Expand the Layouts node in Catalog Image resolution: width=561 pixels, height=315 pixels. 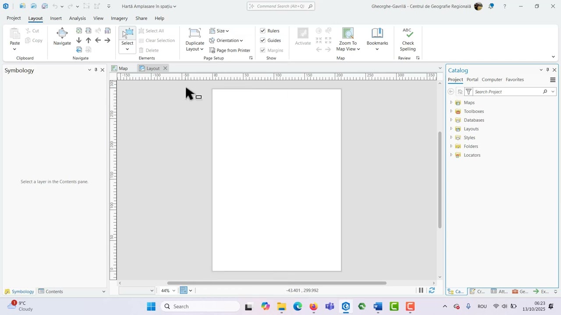(x=451, y=129)
